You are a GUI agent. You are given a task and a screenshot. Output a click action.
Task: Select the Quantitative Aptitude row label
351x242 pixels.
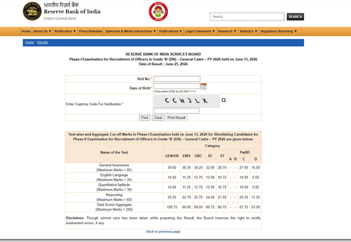114,187
